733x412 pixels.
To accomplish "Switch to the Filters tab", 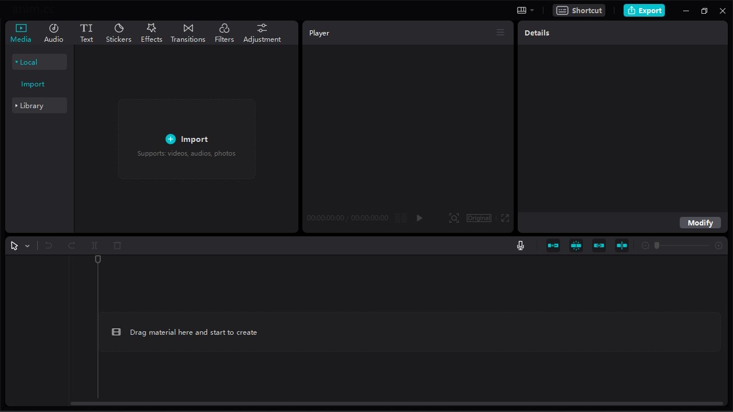I will pos(224,33).
